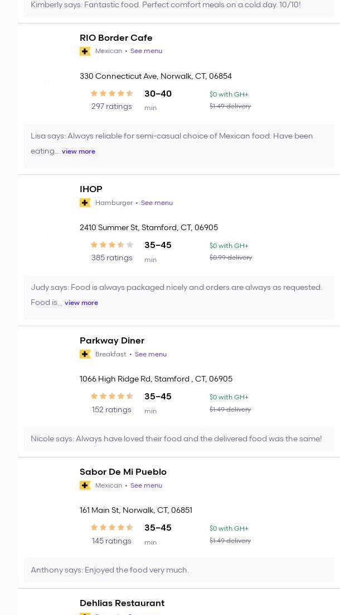The width and height of the screenshot is (340, 615).
Task: Expand Judy's review with view more
Action: pyautogui.click(x=81, y=303)
